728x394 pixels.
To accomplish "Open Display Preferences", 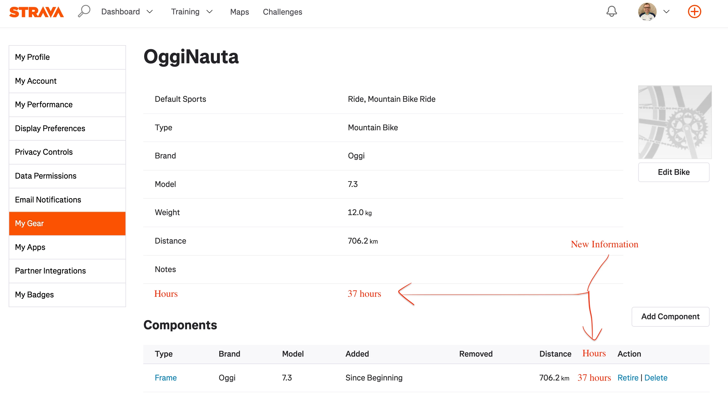I will pyautogui.click(x=67, y=129).
